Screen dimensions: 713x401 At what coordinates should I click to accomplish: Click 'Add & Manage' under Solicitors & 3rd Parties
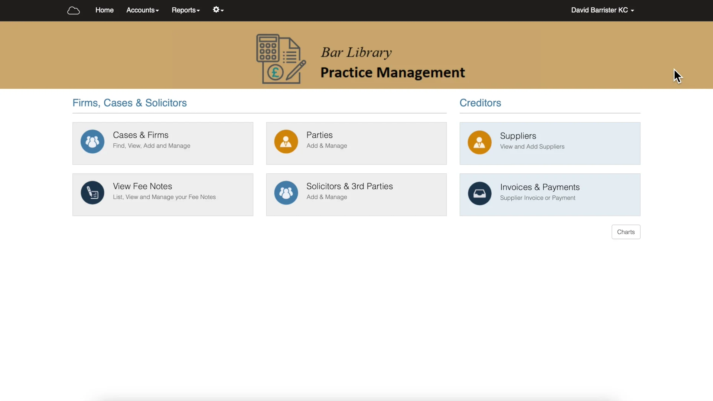click(x=327, y=197)
